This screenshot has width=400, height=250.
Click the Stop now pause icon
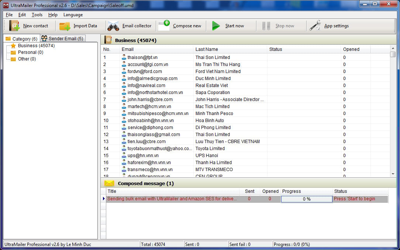click(x=266, y=26)
